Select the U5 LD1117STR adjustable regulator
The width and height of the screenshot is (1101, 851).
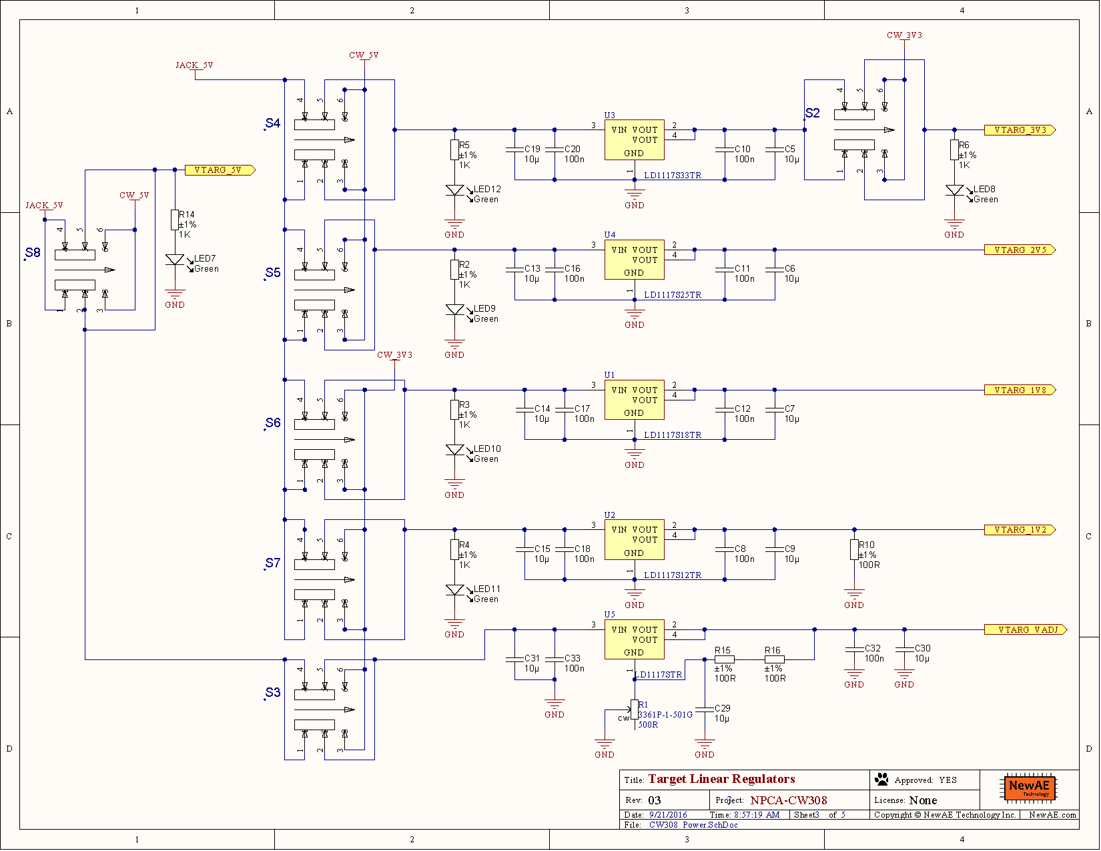point(634,639)
